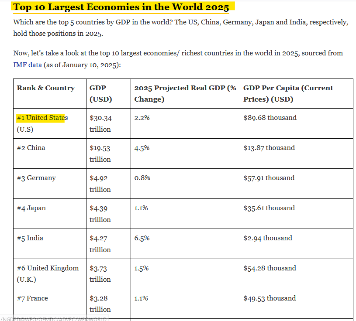Viewport: 356px width, 321px height.
Task: Click the #7 France cell
Action: [x=50, y=304]
